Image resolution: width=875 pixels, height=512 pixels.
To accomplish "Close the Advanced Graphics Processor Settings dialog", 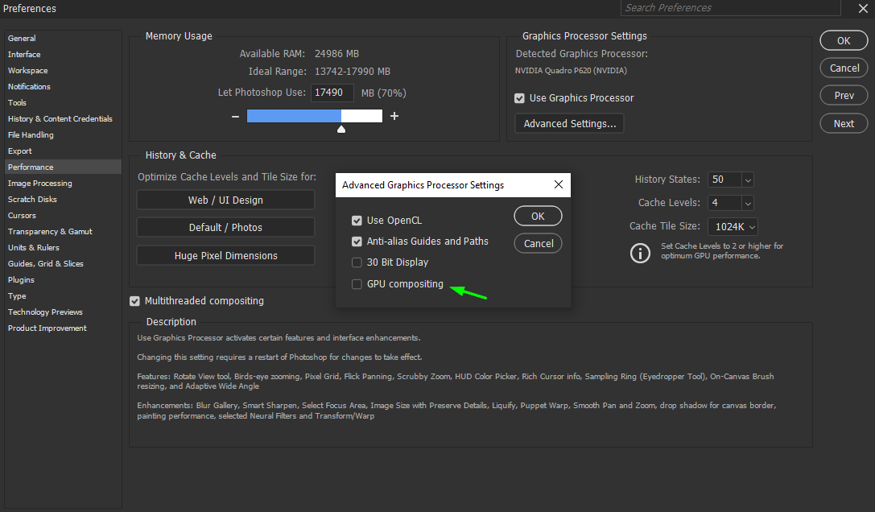I will [559, 184].
